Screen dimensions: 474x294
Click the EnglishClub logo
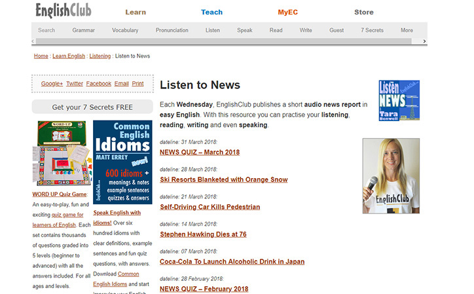coord(64,10)
